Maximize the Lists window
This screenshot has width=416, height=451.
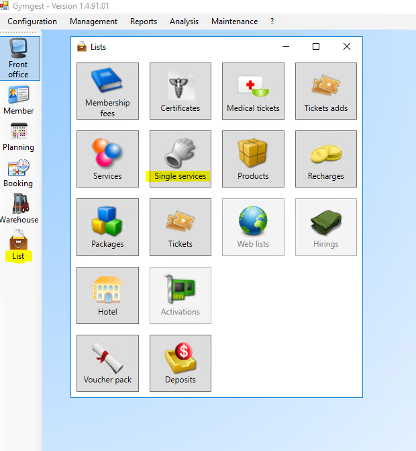click(x=316, y=46)
